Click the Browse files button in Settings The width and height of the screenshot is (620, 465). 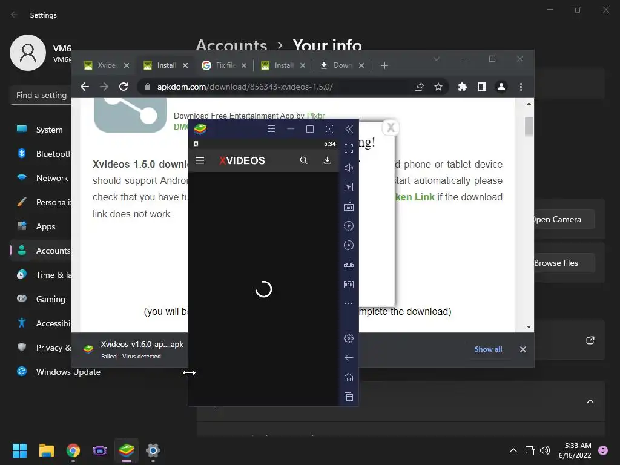click(564, 263)
